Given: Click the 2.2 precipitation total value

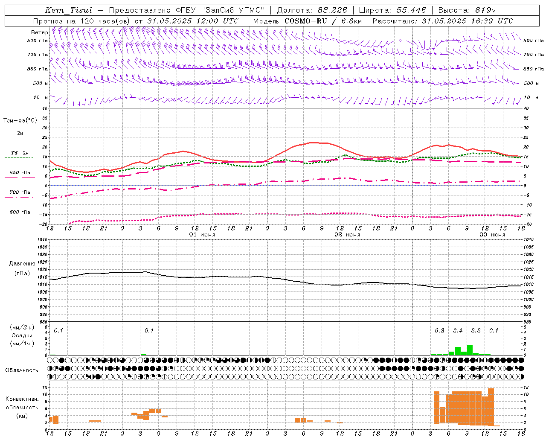Looking at the screenshot, I should coord(476,331).
